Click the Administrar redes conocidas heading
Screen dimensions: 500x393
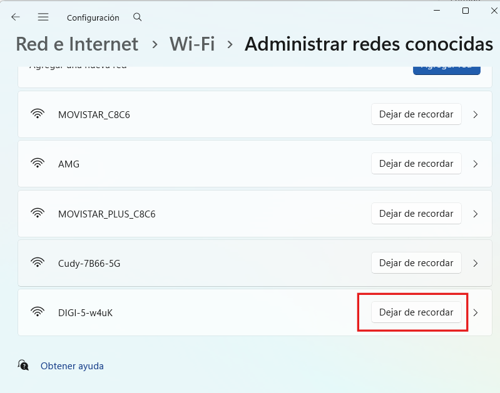point(369,44)
